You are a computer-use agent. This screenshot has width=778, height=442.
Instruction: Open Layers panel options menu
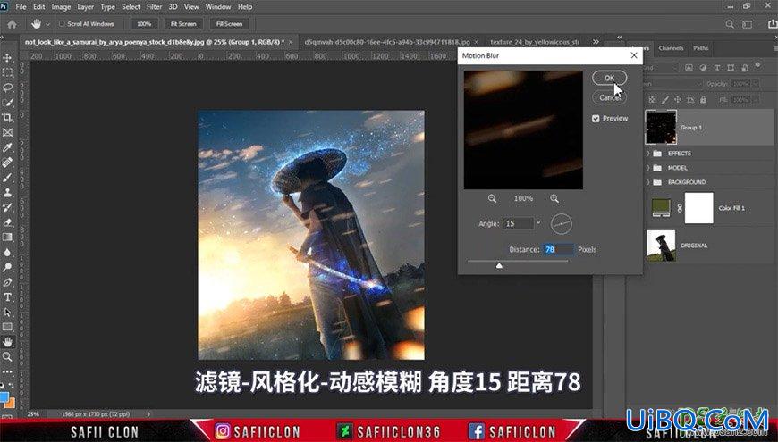775,48
